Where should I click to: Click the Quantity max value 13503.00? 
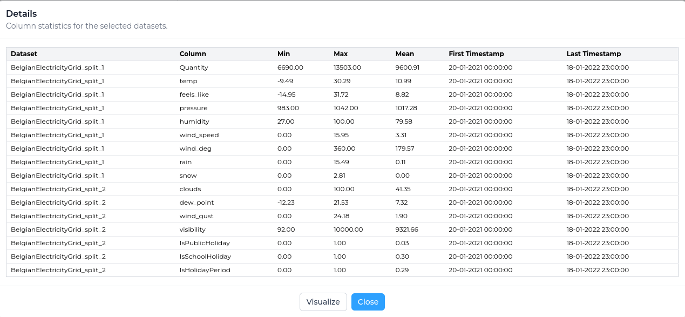pyautogui.click(x=347, y=68)
